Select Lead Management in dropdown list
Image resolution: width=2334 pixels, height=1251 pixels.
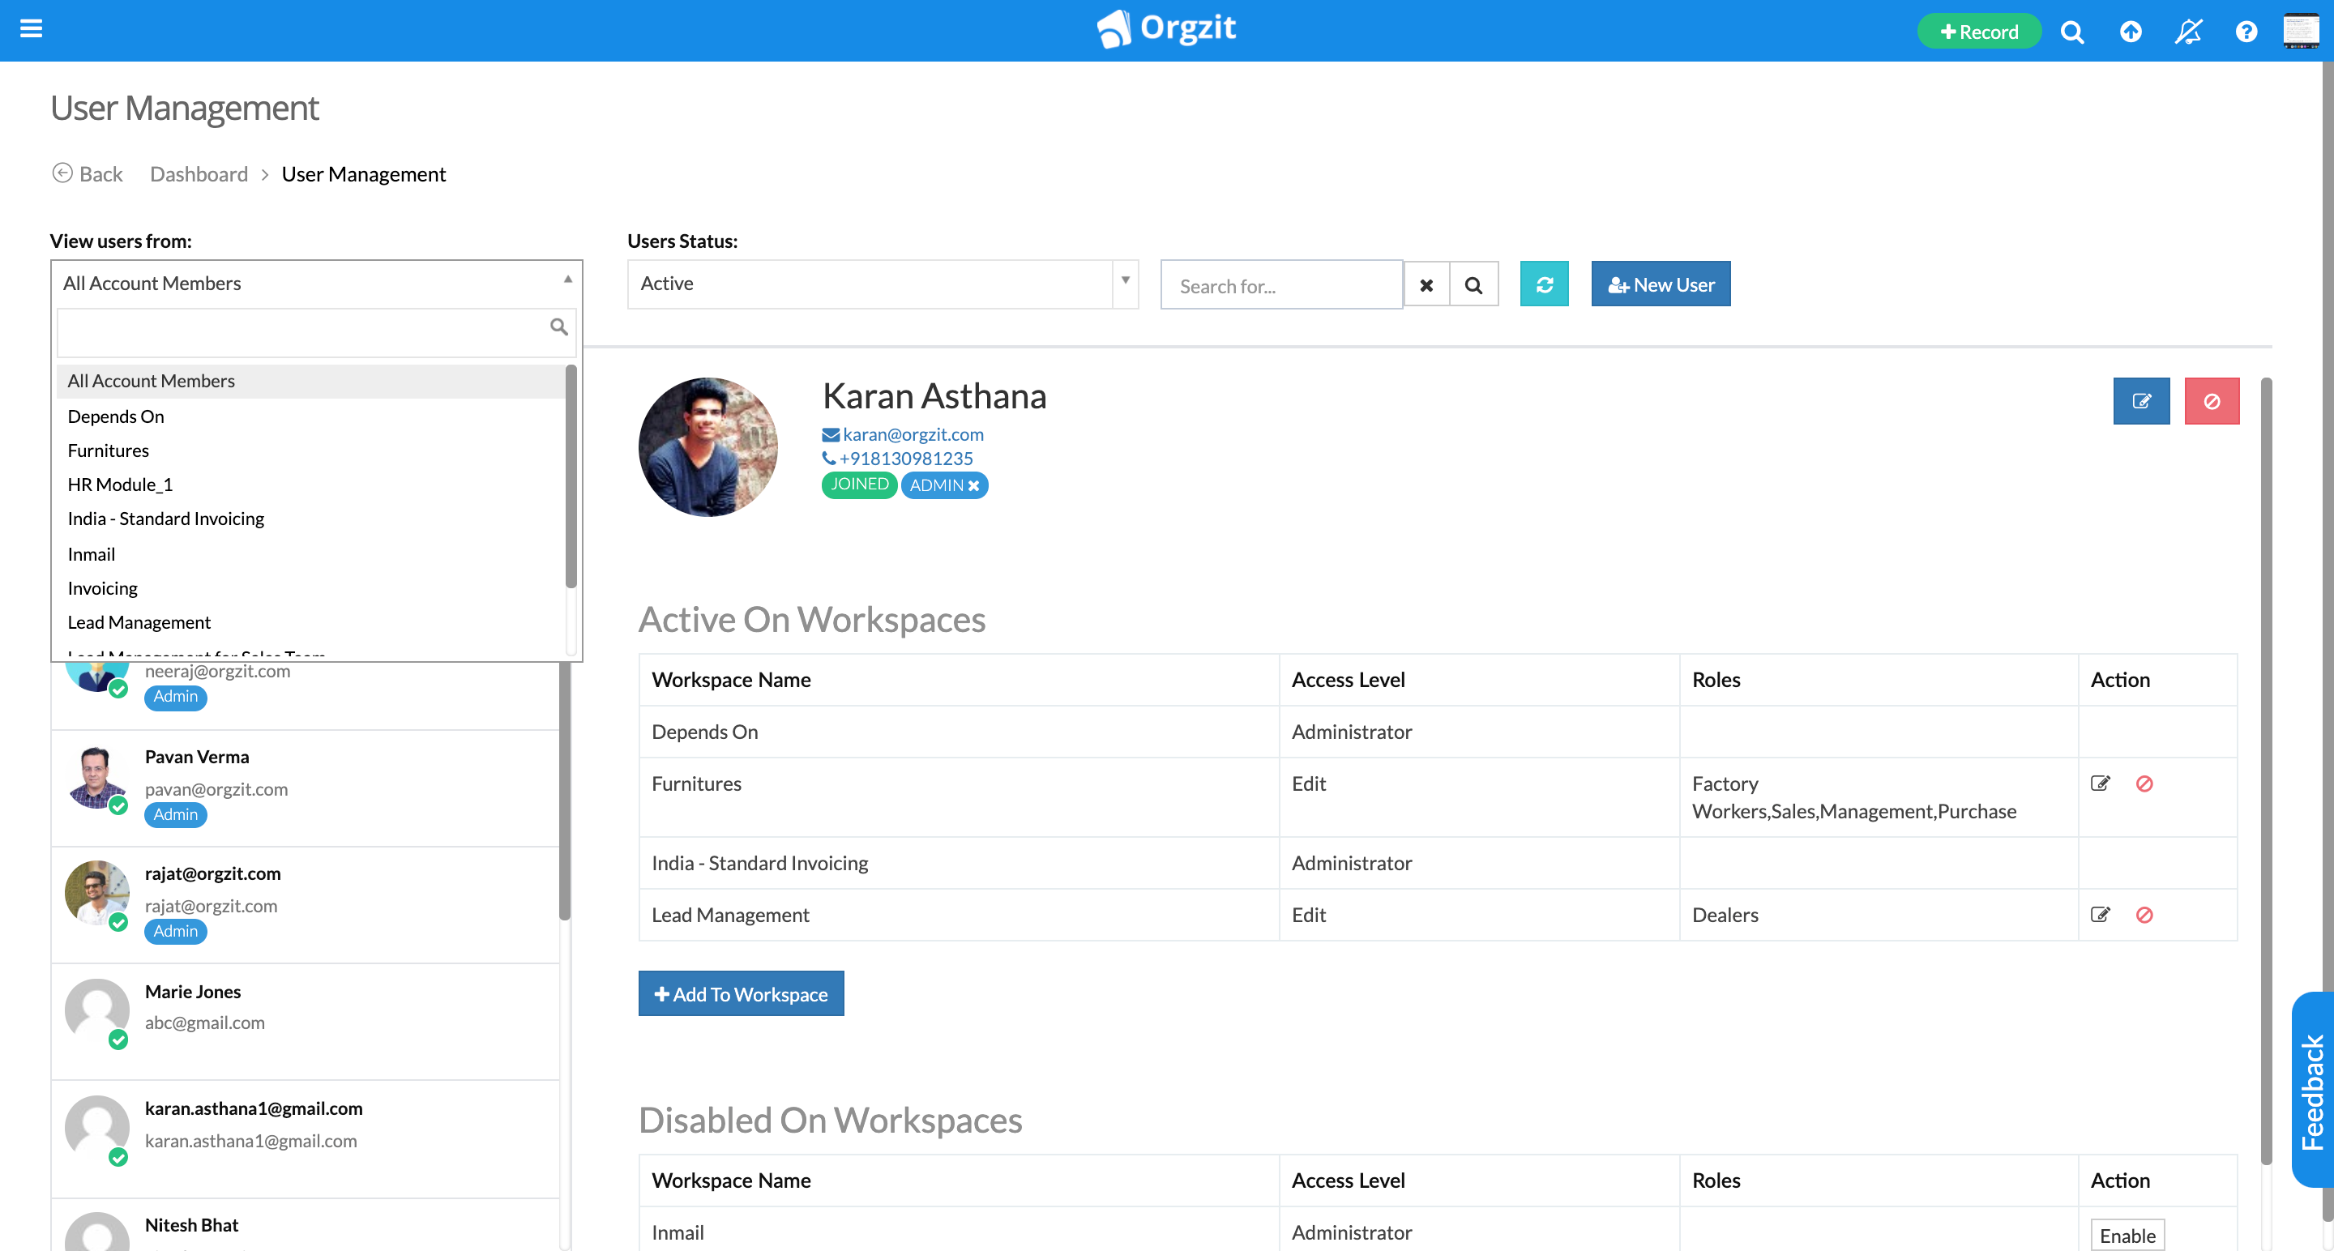coord(310,622)
